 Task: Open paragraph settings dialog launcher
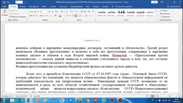click(x=95, y=20)
